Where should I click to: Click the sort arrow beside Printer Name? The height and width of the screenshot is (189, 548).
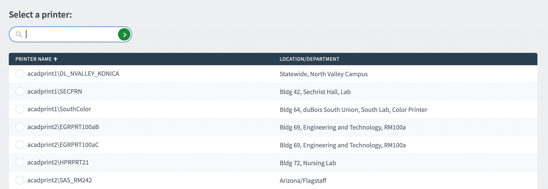55,59
